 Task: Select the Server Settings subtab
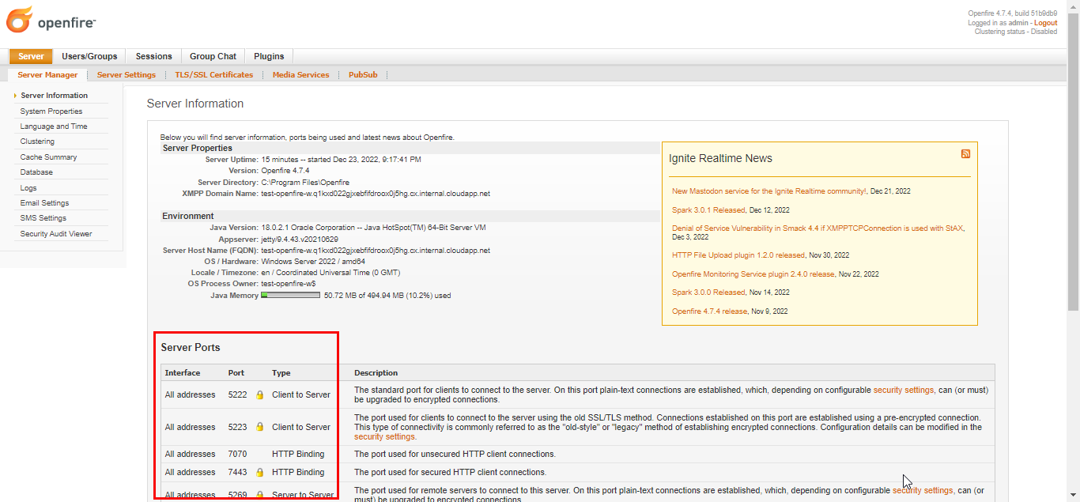coord(127,75)
